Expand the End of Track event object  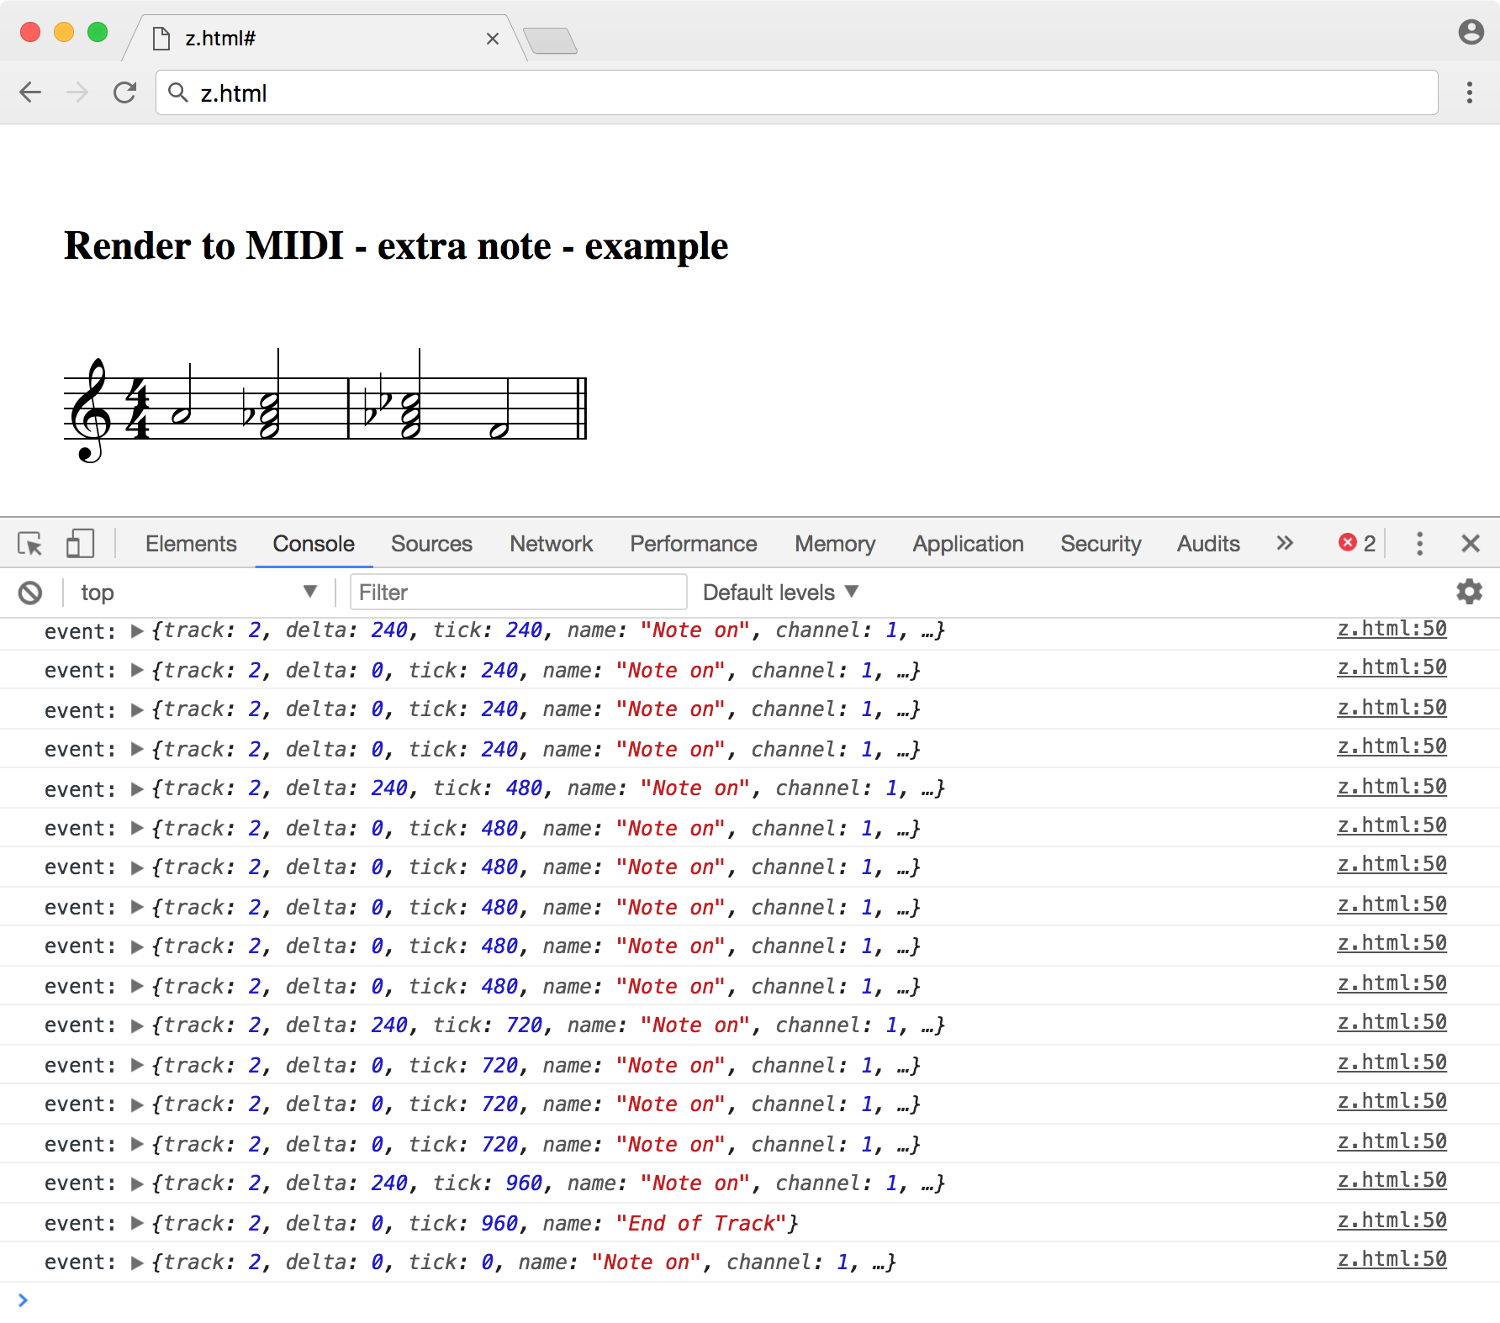[x=136, y=1223]
